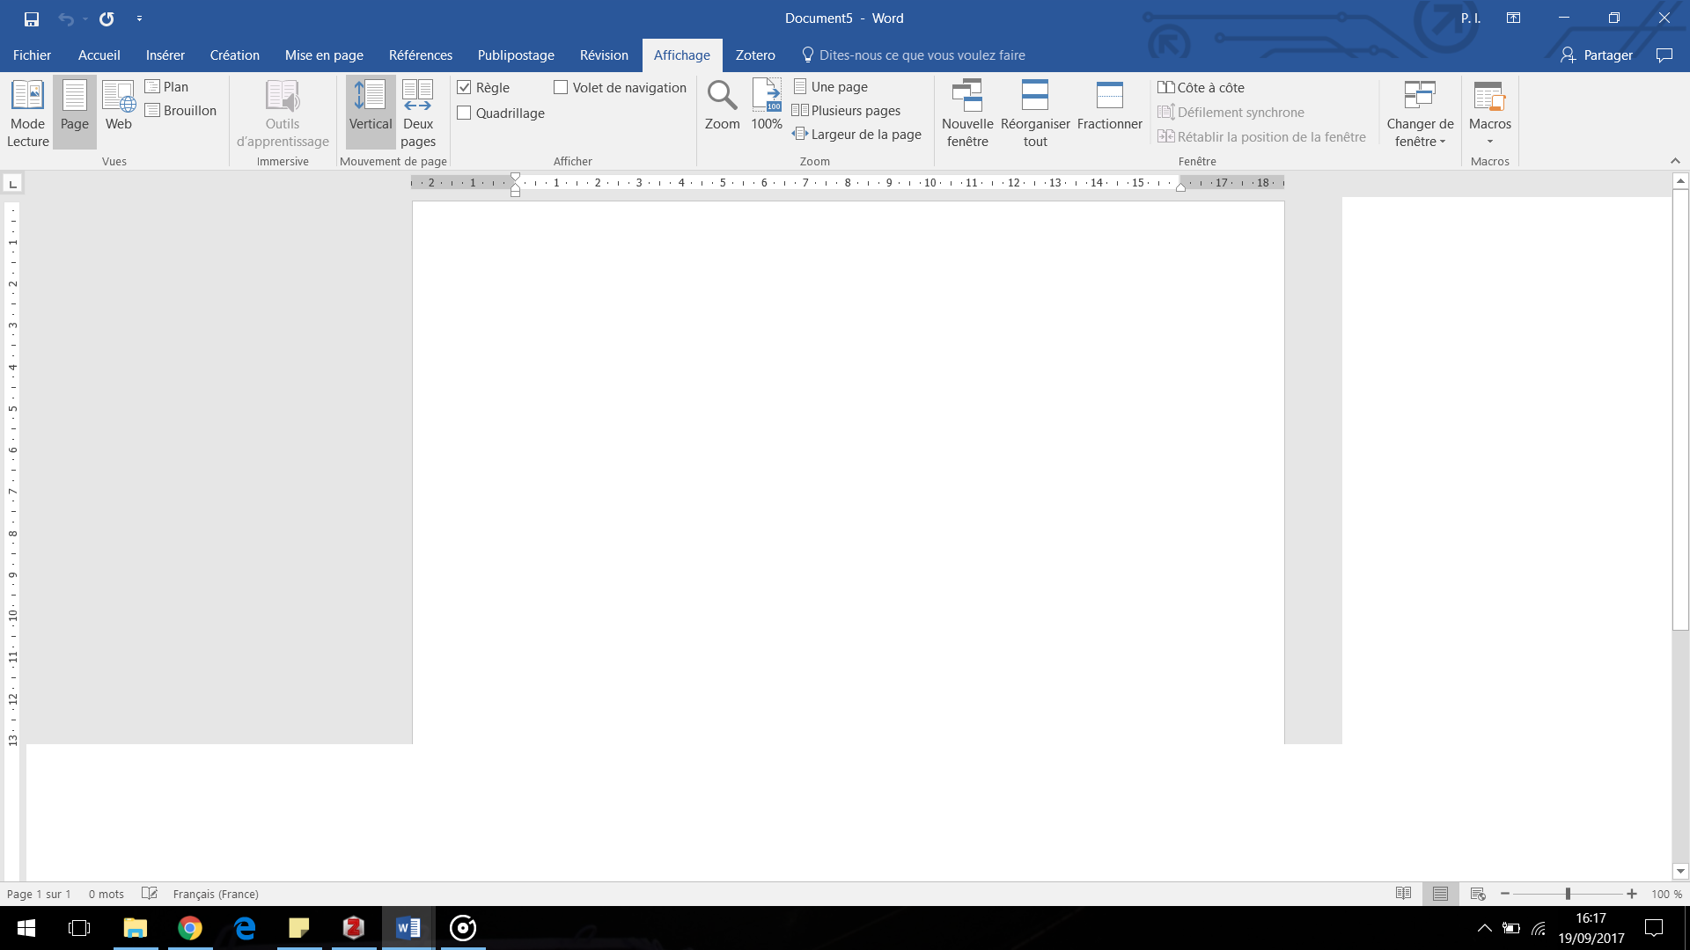Click the 100 % zoom level
This screenshot has height=950, width=1690.
point(1666,894)
